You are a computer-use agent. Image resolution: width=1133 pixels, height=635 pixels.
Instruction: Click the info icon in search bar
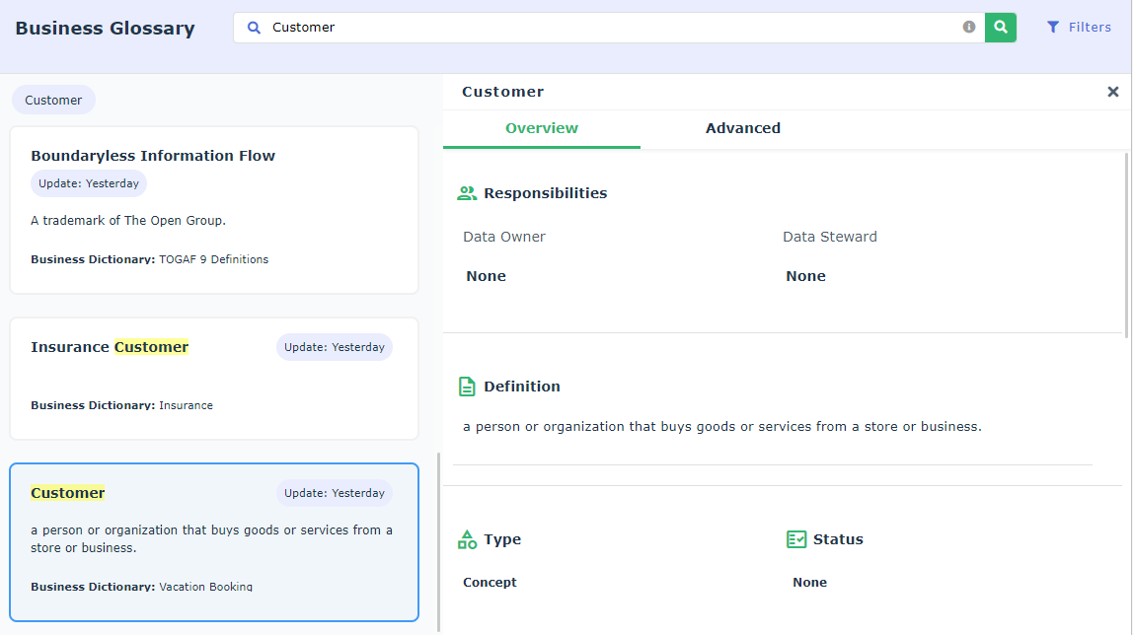tap(969, 28)
